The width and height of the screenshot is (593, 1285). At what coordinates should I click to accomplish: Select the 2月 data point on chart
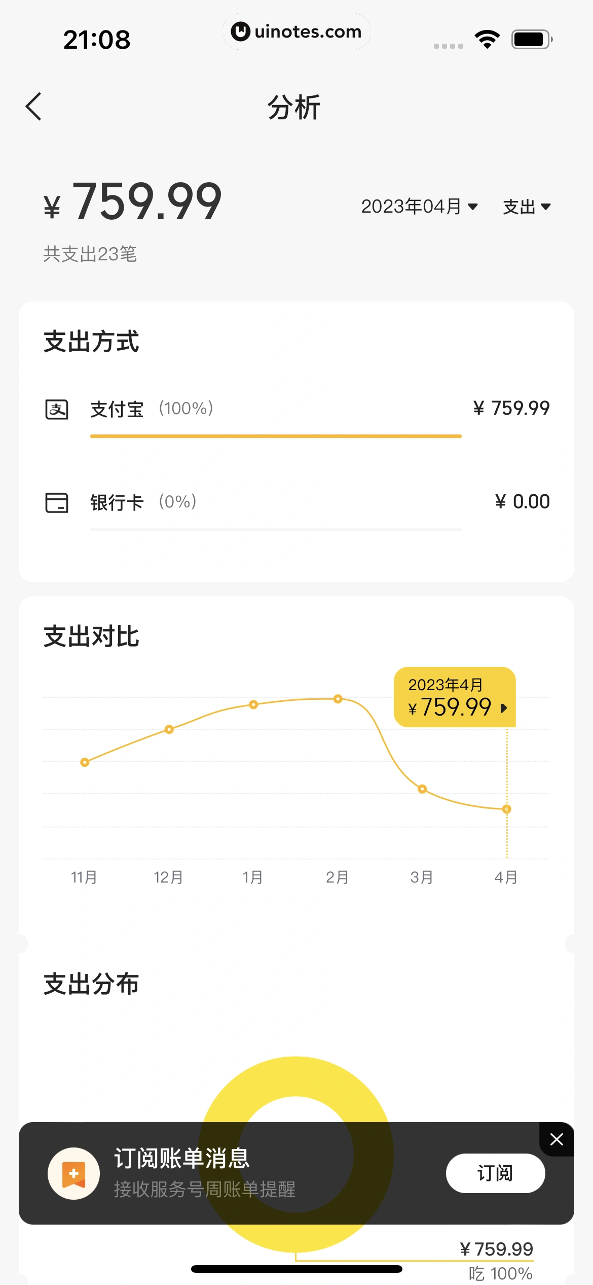338,699
